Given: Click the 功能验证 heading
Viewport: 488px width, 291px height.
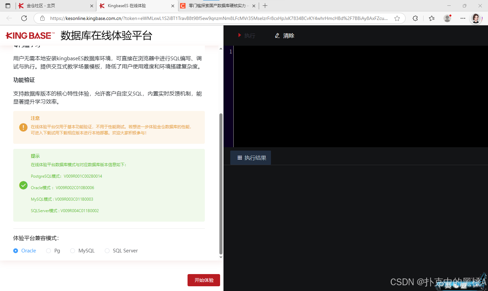Looking at the screenshot, I should 24,80.
